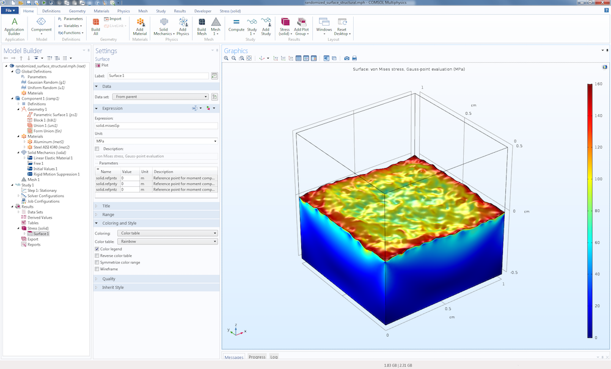
Task: Click the Expression field solid.misesGp
Action: 156,126
